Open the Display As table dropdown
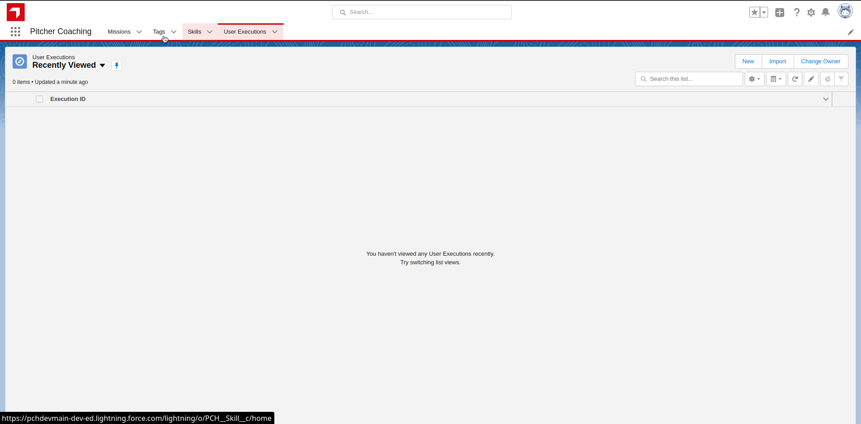This screenshot has height=424, width=861. coord(776,79)
